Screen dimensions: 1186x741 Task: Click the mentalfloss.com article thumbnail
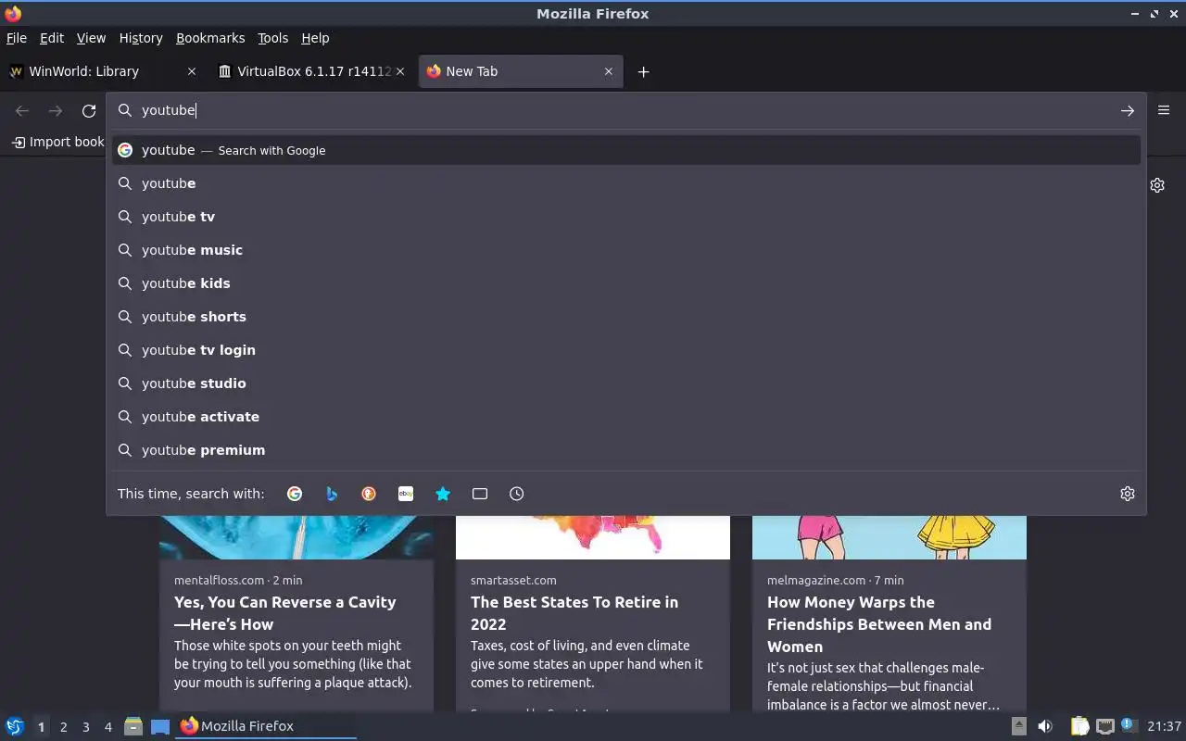coord(296,537)
